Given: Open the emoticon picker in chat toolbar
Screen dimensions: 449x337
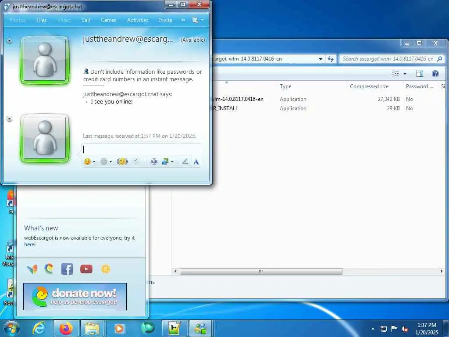Looking at the screenshot, I should pos(87,161).
